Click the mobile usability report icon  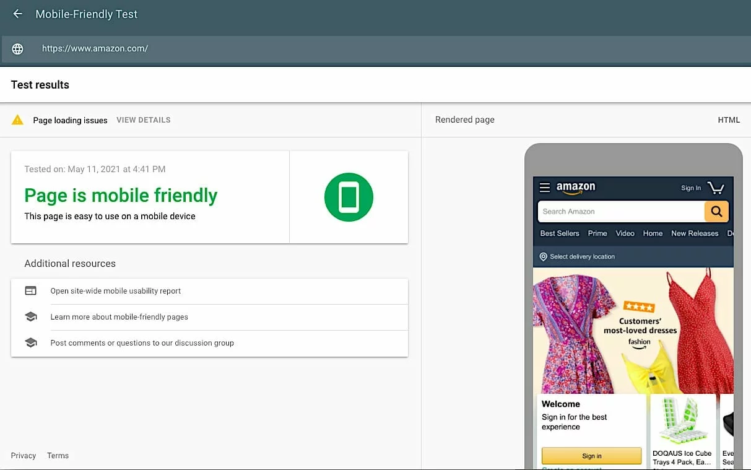30,290
